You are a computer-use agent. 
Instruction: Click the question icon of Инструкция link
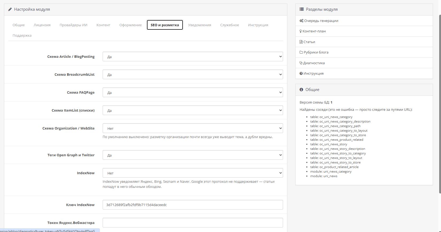(301, 73)
